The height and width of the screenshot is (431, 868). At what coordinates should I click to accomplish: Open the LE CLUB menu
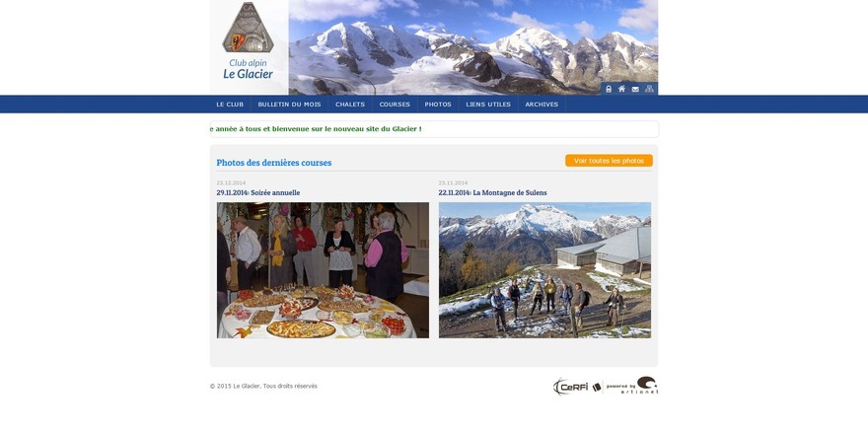coord(230,104)
